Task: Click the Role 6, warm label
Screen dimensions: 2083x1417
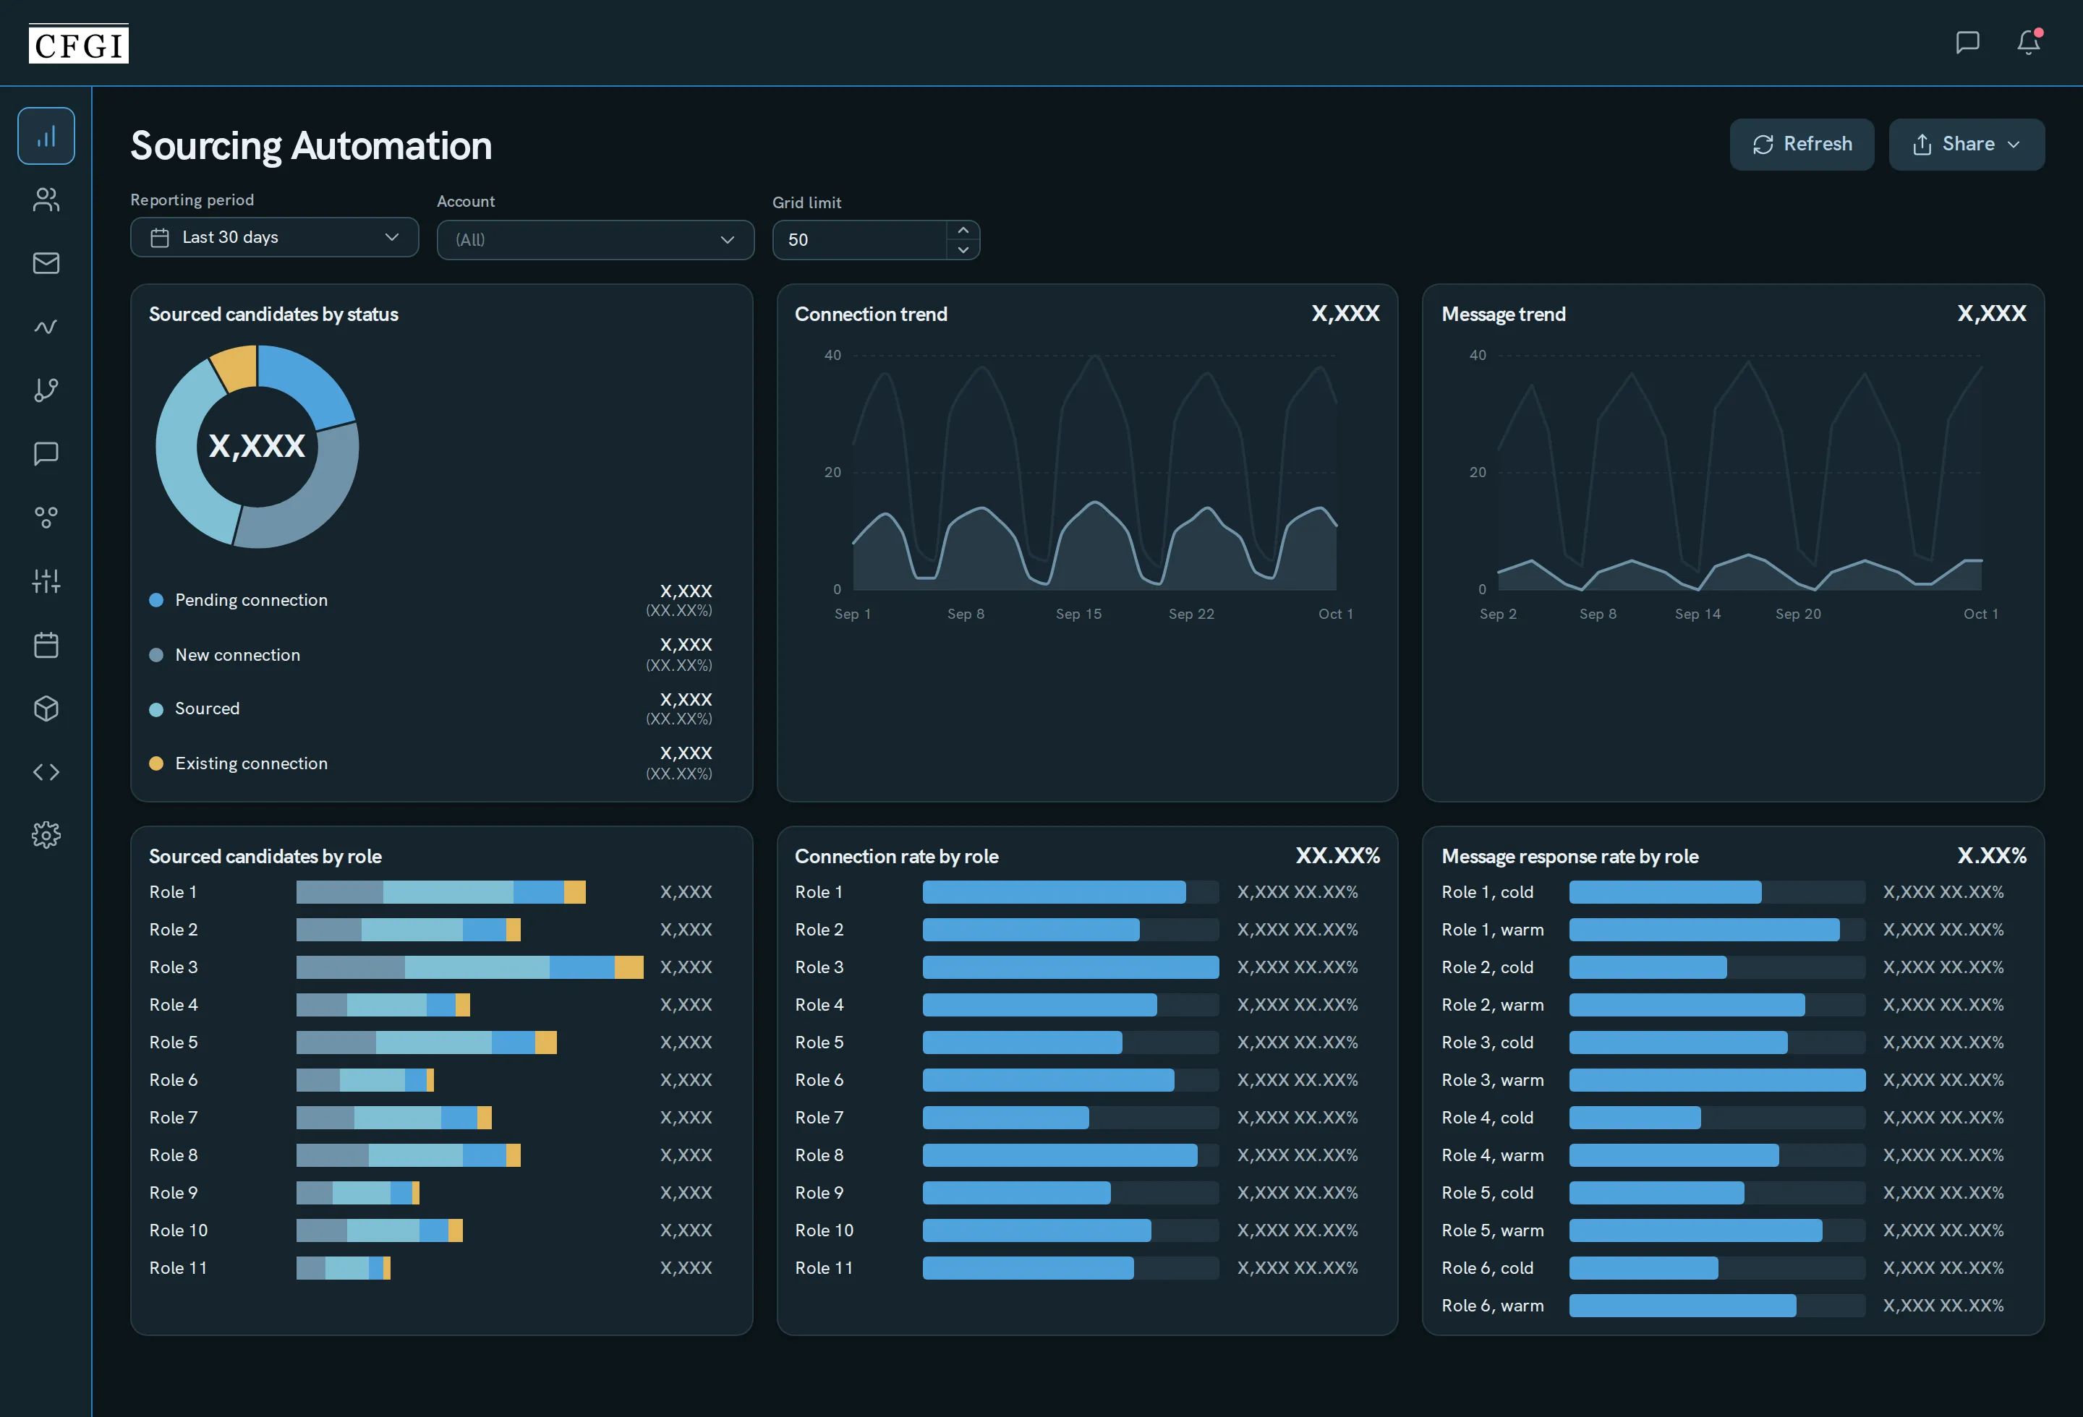Action: pos(1492,1306)
